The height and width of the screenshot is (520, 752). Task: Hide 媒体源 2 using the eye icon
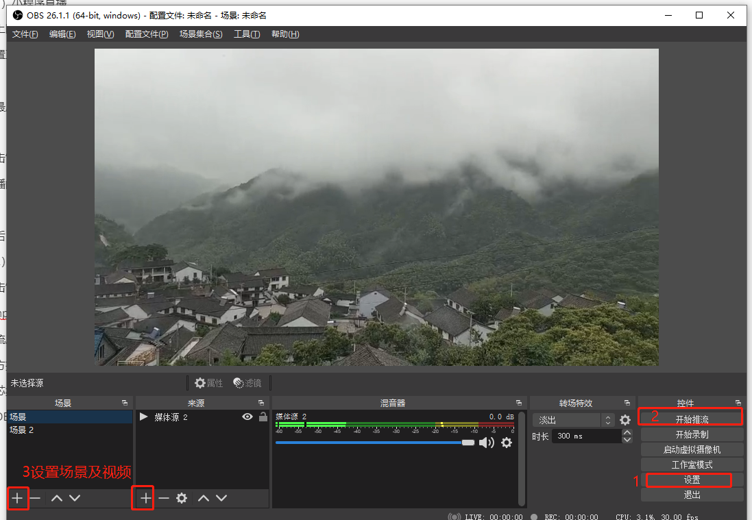pos(247,417)
